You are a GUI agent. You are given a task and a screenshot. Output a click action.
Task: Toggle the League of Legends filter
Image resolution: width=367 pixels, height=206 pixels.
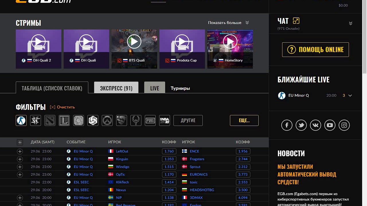[64, 120]
